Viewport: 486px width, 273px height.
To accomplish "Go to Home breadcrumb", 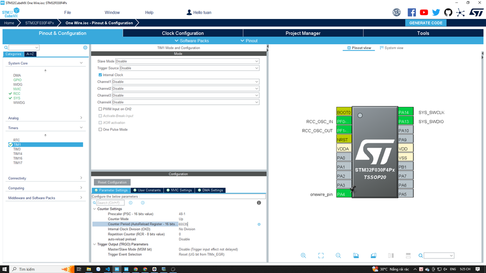I will click(x=9, y=23).
